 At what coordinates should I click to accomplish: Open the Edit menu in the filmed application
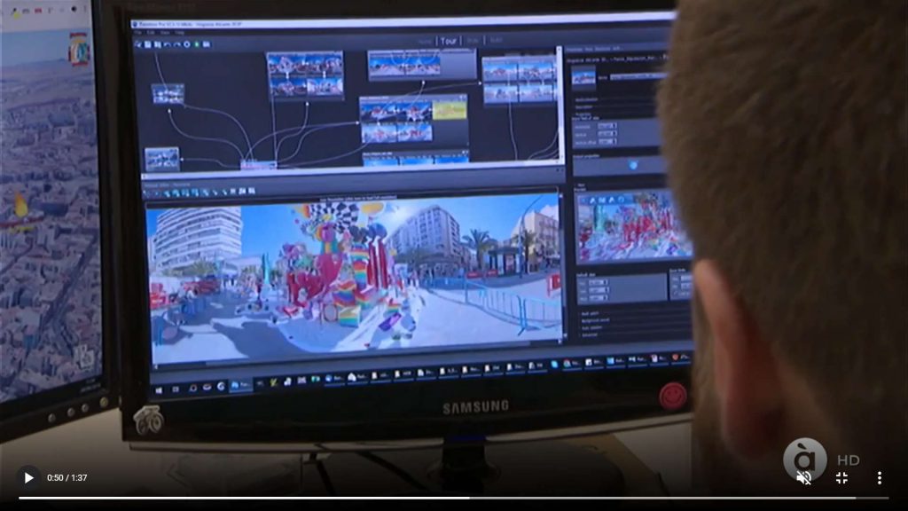(151, 33)
